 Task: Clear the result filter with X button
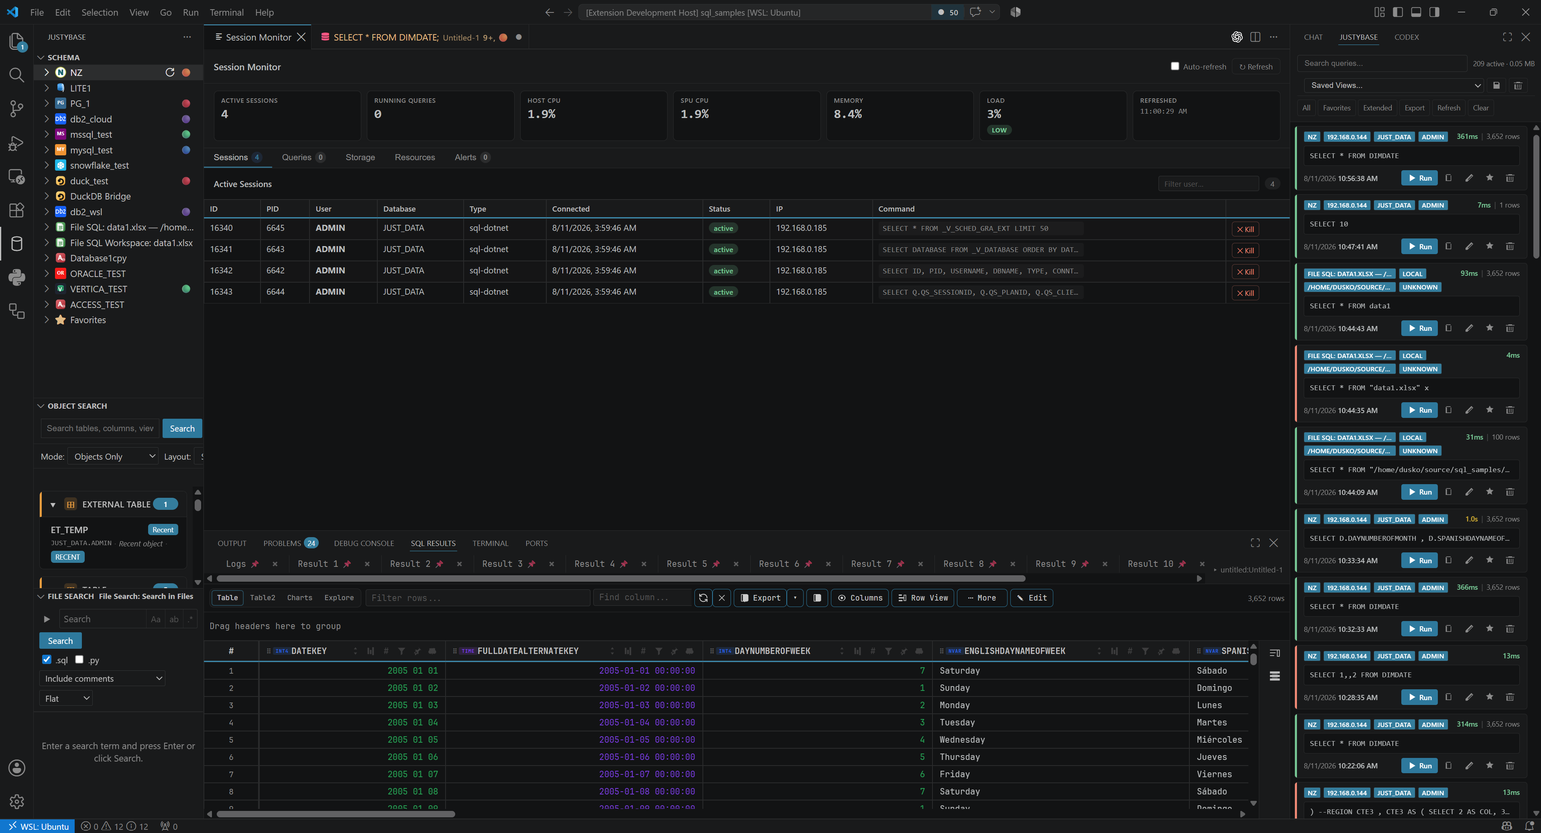pos(722,598)
